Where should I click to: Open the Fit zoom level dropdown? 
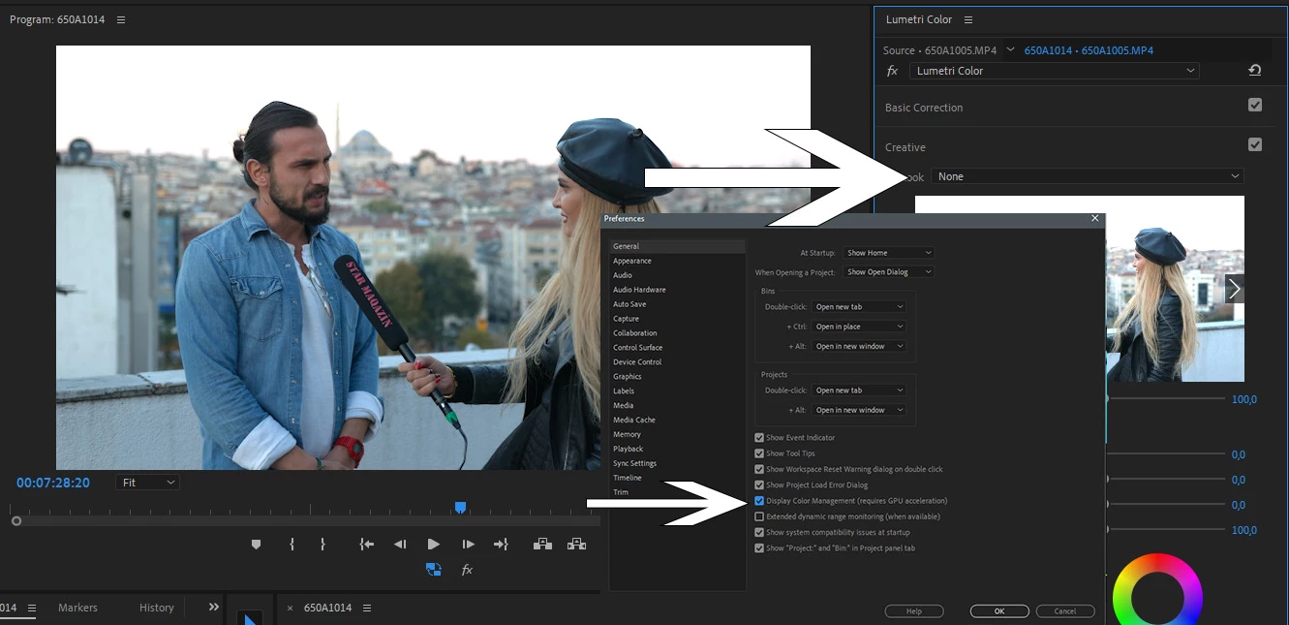148,483
